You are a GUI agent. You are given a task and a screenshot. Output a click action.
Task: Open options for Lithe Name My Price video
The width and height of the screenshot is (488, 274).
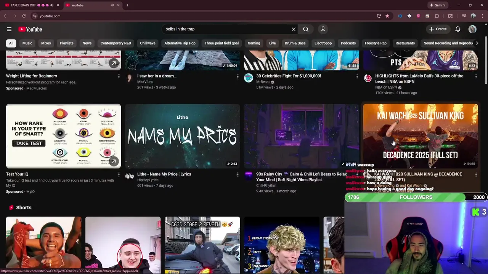point(238,175)
